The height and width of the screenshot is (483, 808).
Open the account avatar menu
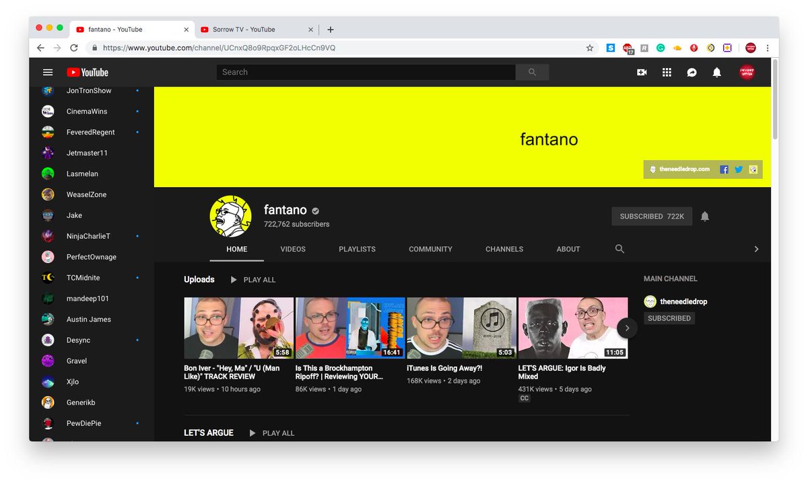point(747,72)
